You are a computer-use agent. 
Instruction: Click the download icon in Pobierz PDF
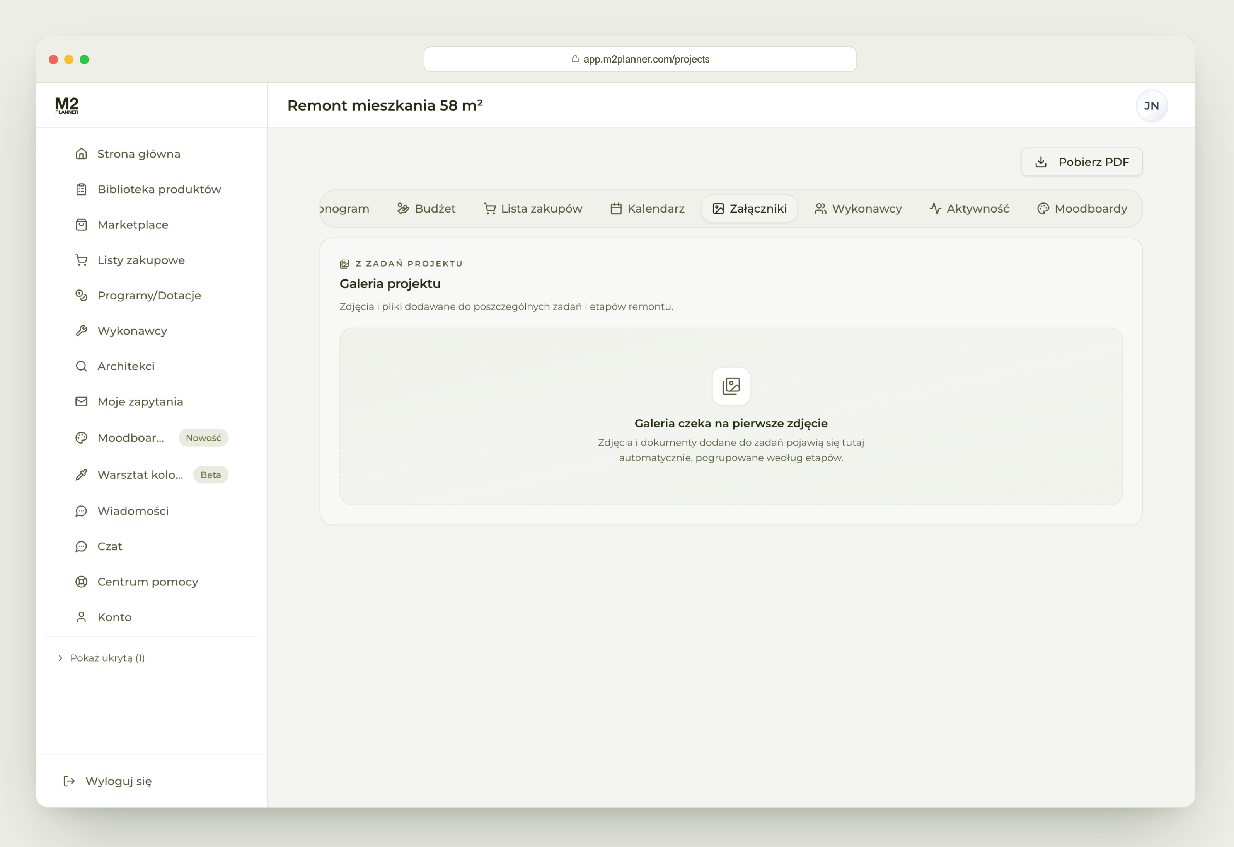tap(1041, 162)
